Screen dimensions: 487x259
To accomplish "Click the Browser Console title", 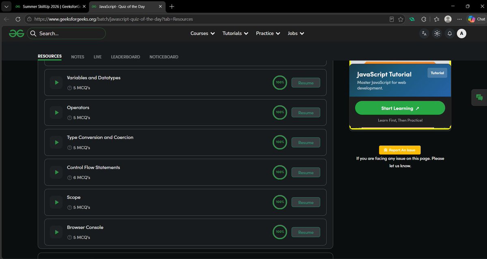I will coord(85,227).
